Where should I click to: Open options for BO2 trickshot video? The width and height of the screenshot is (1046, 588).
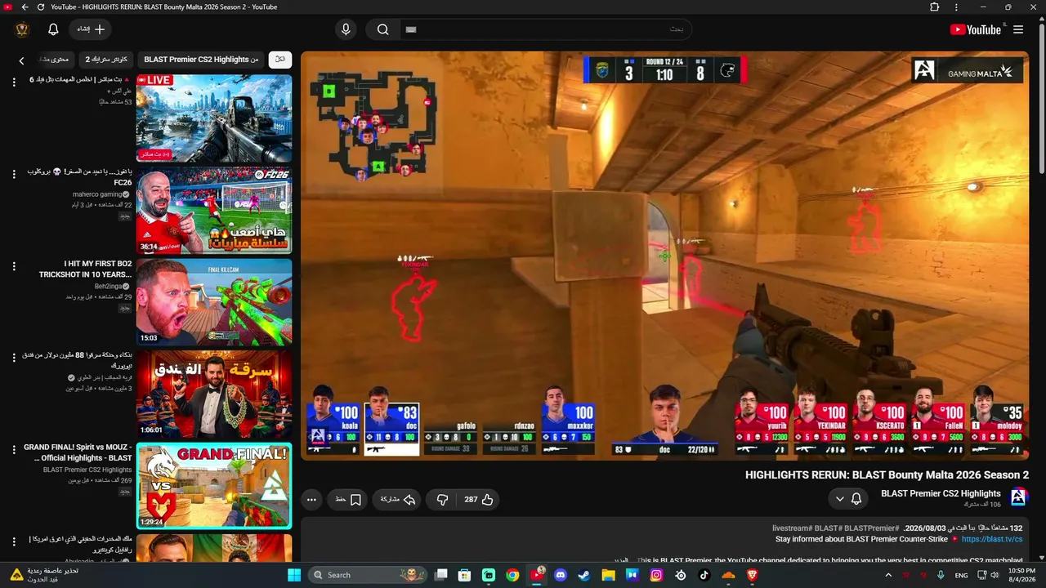[x=14, y=265]
